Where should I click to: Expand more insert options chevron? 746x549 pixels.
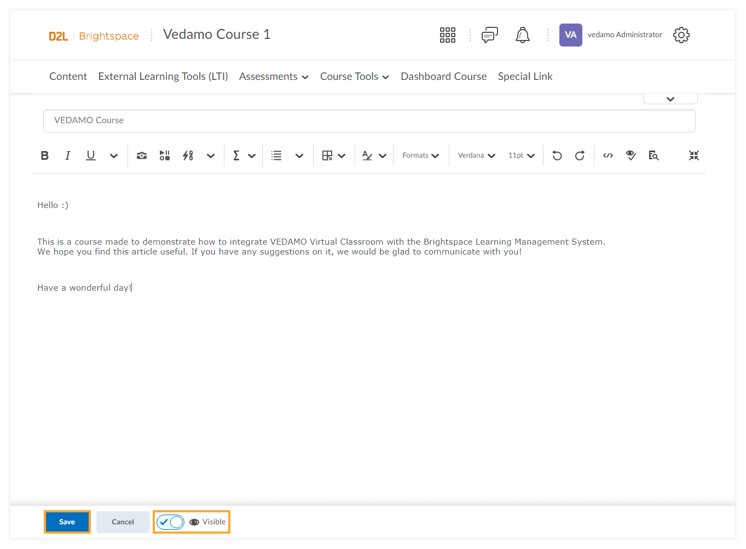pos(211,155)
